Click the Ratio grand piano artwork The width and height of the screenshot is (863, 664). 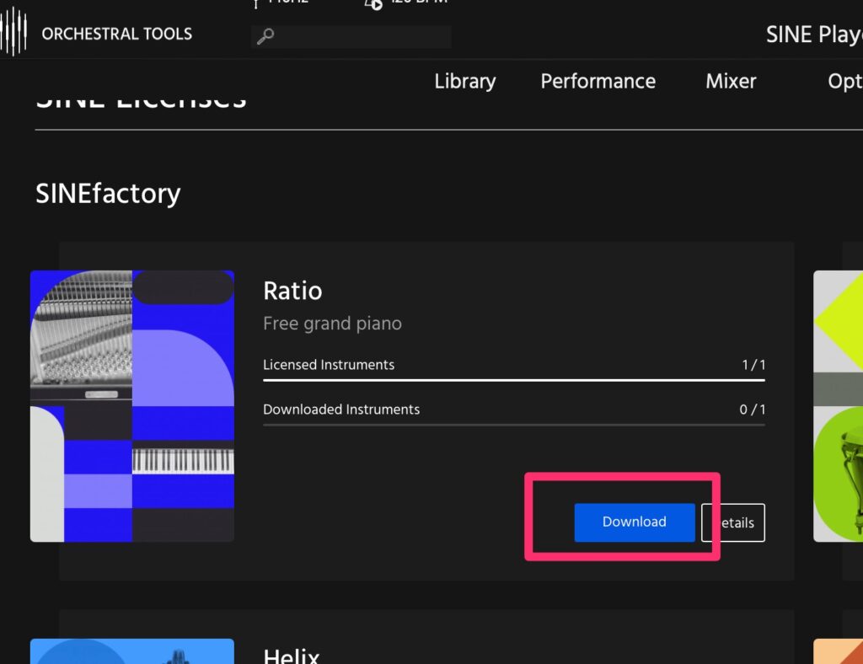pyautogui.click(x=132, y=405)
